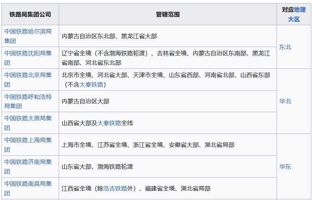Click 大秦铁路 link in the 太原局 row
Viewport: 312px width, 200px height.
click(x=109, y=123)
